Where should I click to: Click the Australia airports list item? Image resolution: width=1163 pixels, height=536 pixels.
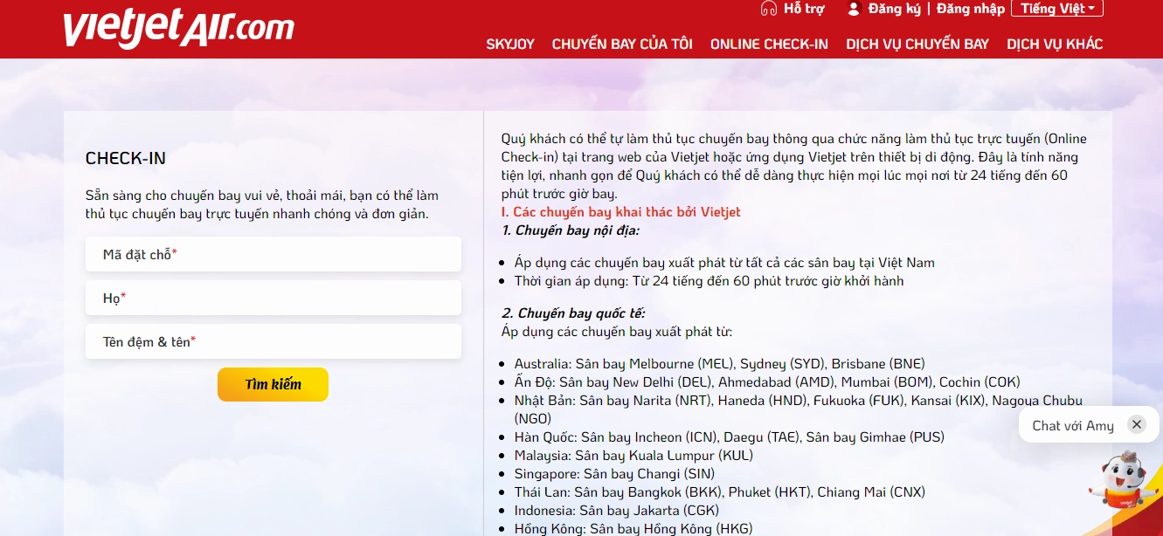click(719, 363)
